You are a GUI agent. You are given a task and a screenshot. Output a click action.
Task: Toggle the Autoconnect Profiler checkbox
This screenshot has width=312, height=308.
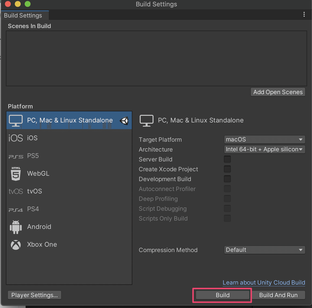227,189
